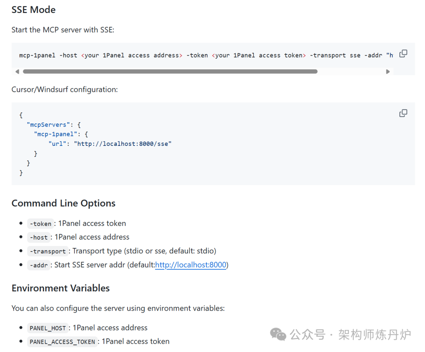Copy the Cursor/Windsurf configuration block

403,113
